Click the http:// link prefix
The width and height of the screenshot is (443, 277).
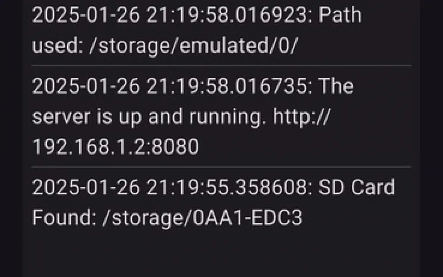click(301, 117)
